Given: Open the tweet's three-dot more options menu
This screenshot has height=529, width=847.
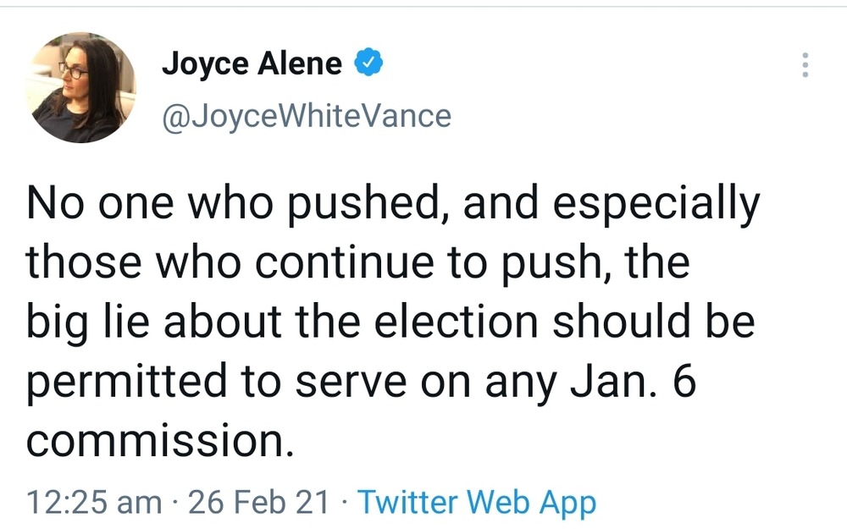Looking at the screenshot, I should (x=805, y=65).
